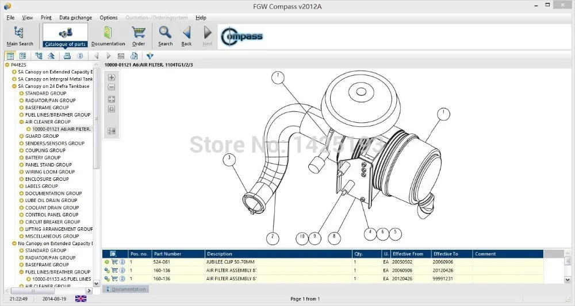Click the UK flag language icon in the status bar
The image size is (575, 306).
tap(80, 299)
